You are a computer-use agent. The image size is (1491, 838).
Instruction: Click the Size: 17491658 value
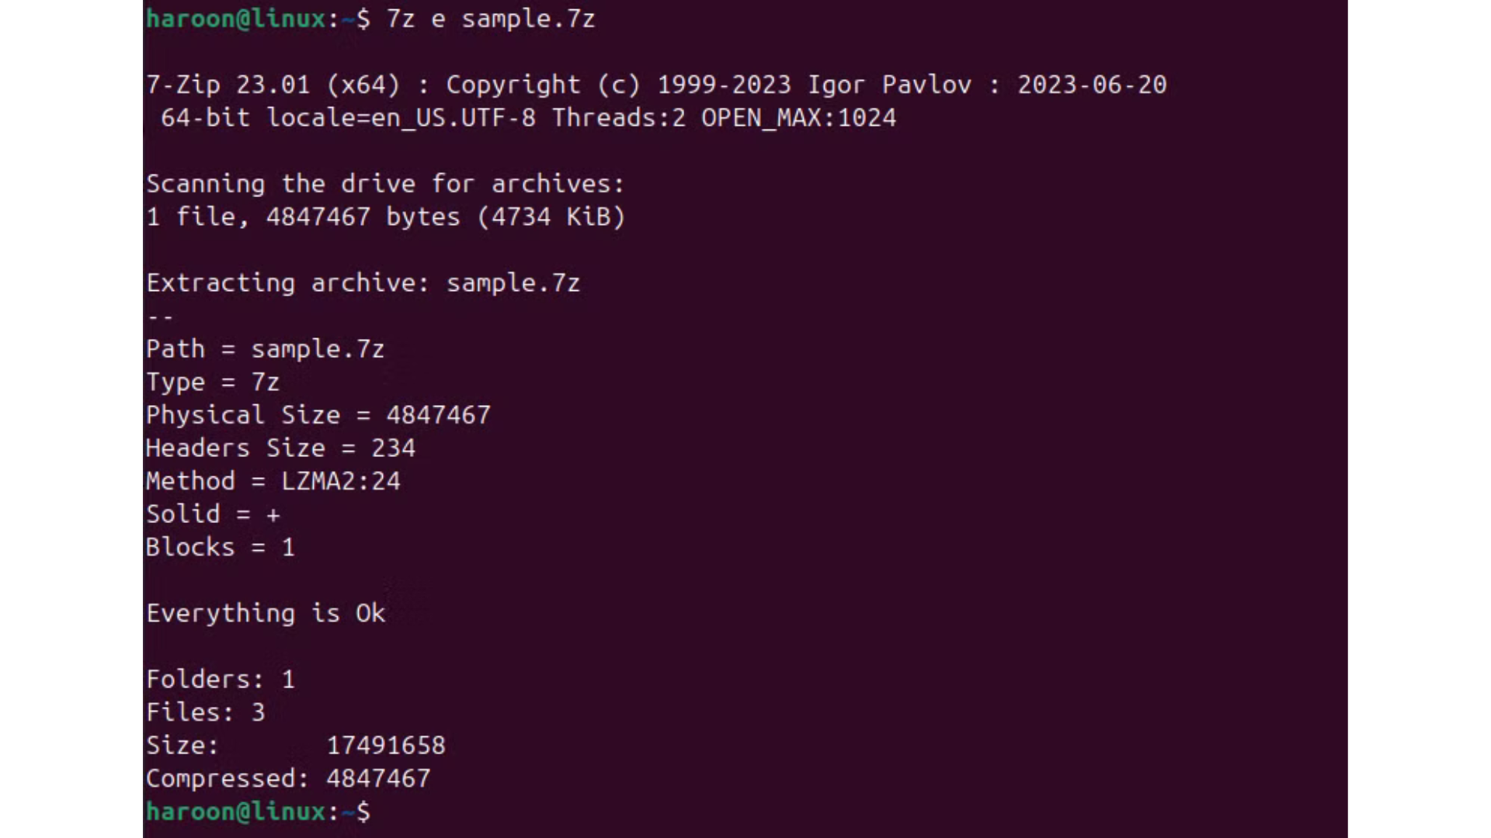tap(386, 746)
